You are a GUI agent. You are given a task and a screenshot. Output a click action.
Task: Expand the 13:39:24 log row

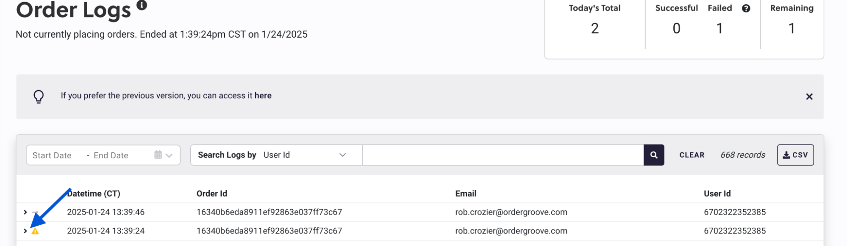25,231
